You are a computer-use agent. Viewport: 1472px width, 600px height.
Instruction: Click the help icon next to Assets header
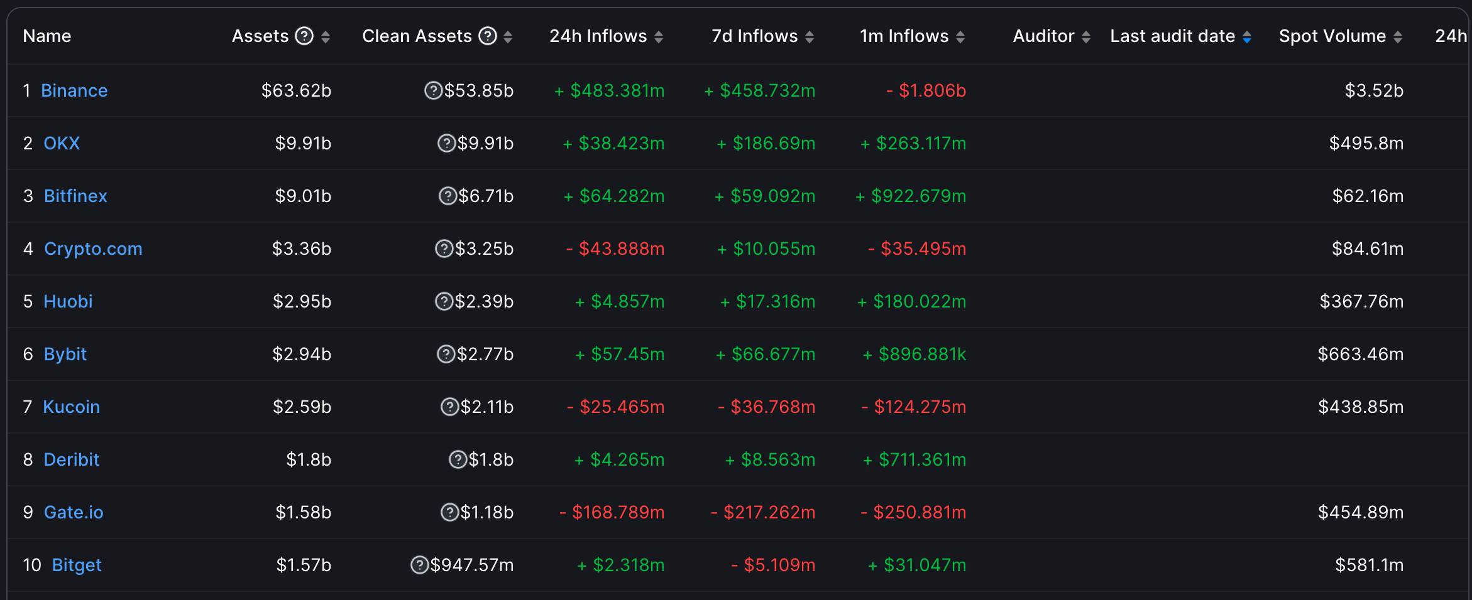304,36
